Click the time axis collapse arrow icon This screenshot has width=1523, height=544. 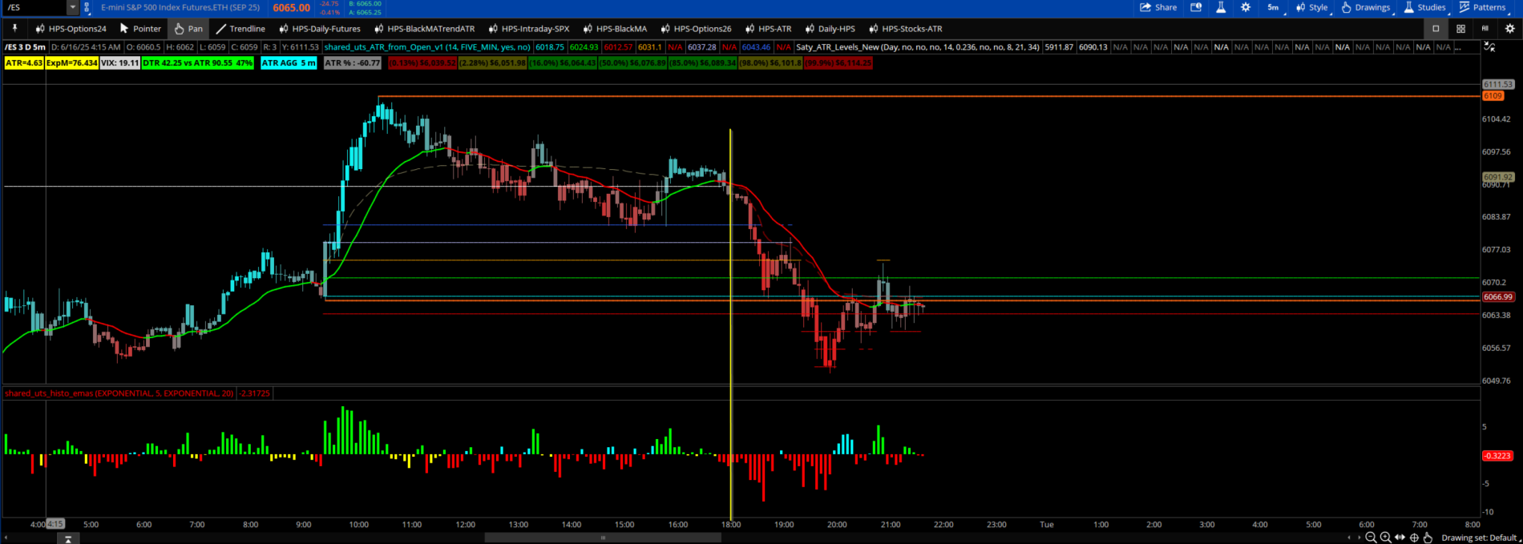pyautogui.click(x=68, y=538)
